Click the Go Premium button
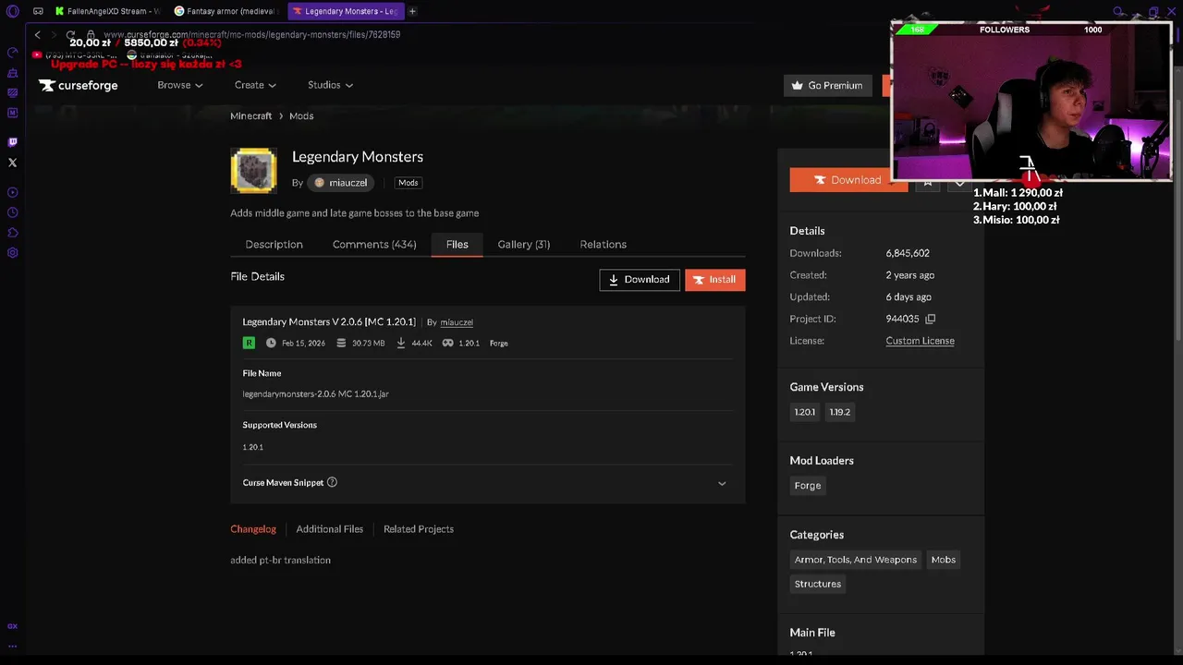The width and height of the screenshot is (1183, 665). [x=827, y=85]
